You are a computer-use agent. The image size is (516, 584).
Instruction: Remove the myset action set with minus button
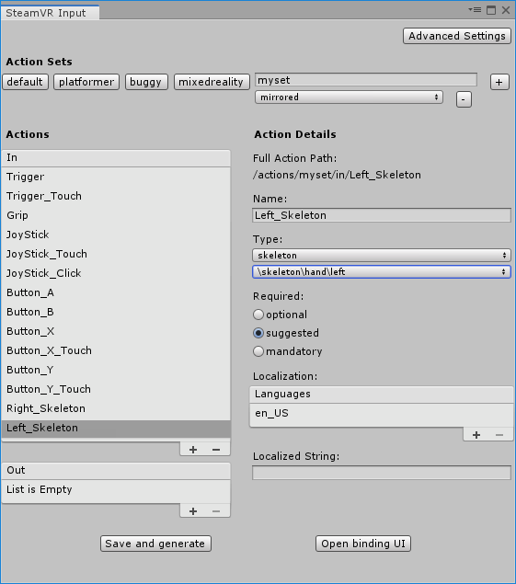[464, 99]
